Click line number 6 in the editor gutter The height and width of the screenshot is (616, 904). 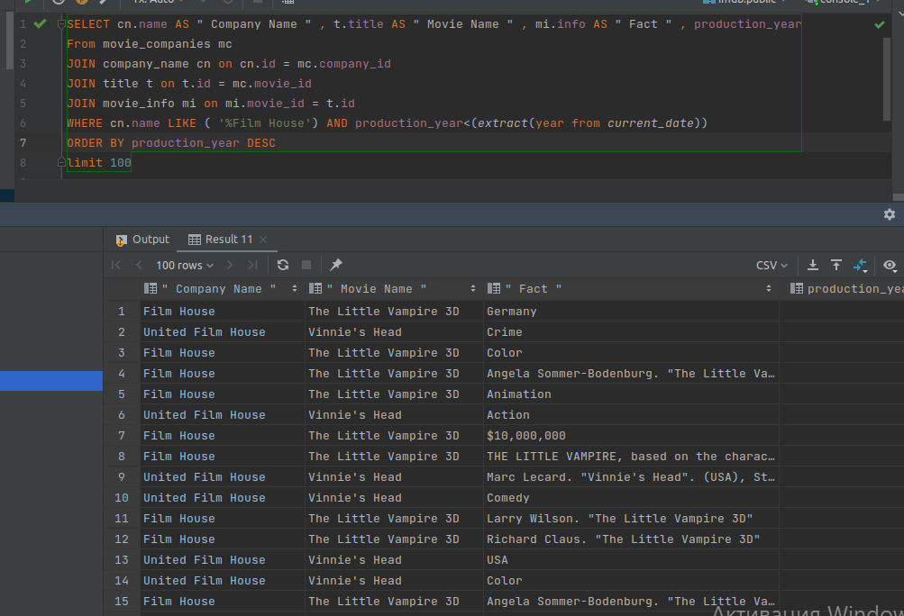[23, 123]
